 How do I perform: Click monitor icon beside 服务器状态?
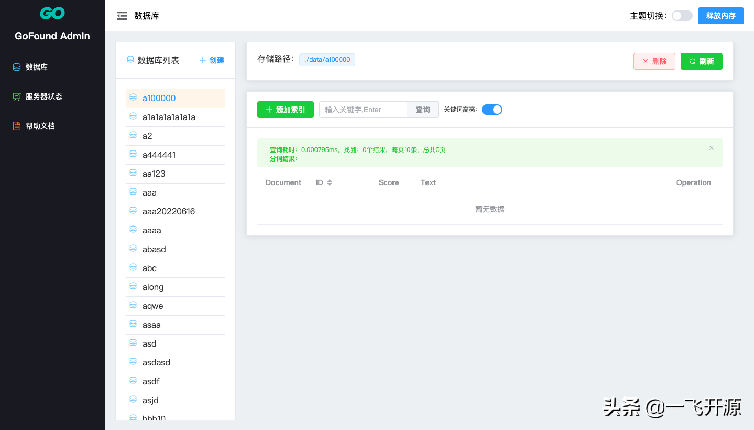[17, 96]
